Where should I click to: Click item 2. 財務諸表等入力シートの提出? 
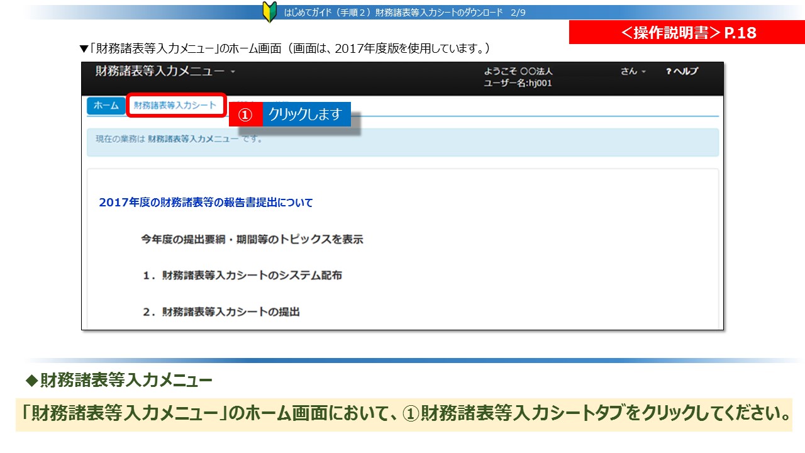pyautogui.click(x=221, y=311)
